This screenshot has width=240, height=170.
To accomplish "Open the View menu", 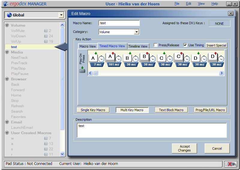I will [x=201, y=4].
